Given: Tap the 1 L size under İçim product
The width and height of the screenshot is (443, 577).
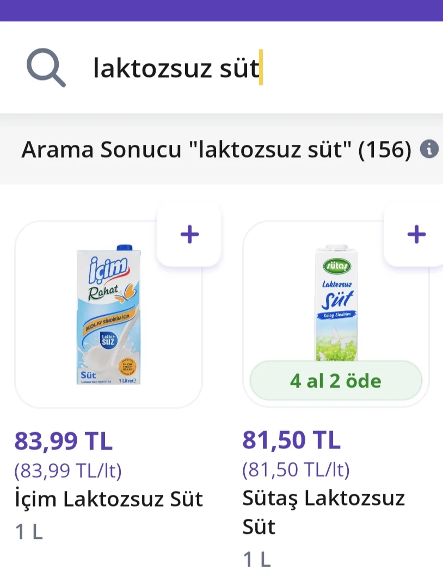Looking at the screenshot, I should coord(29,532).
